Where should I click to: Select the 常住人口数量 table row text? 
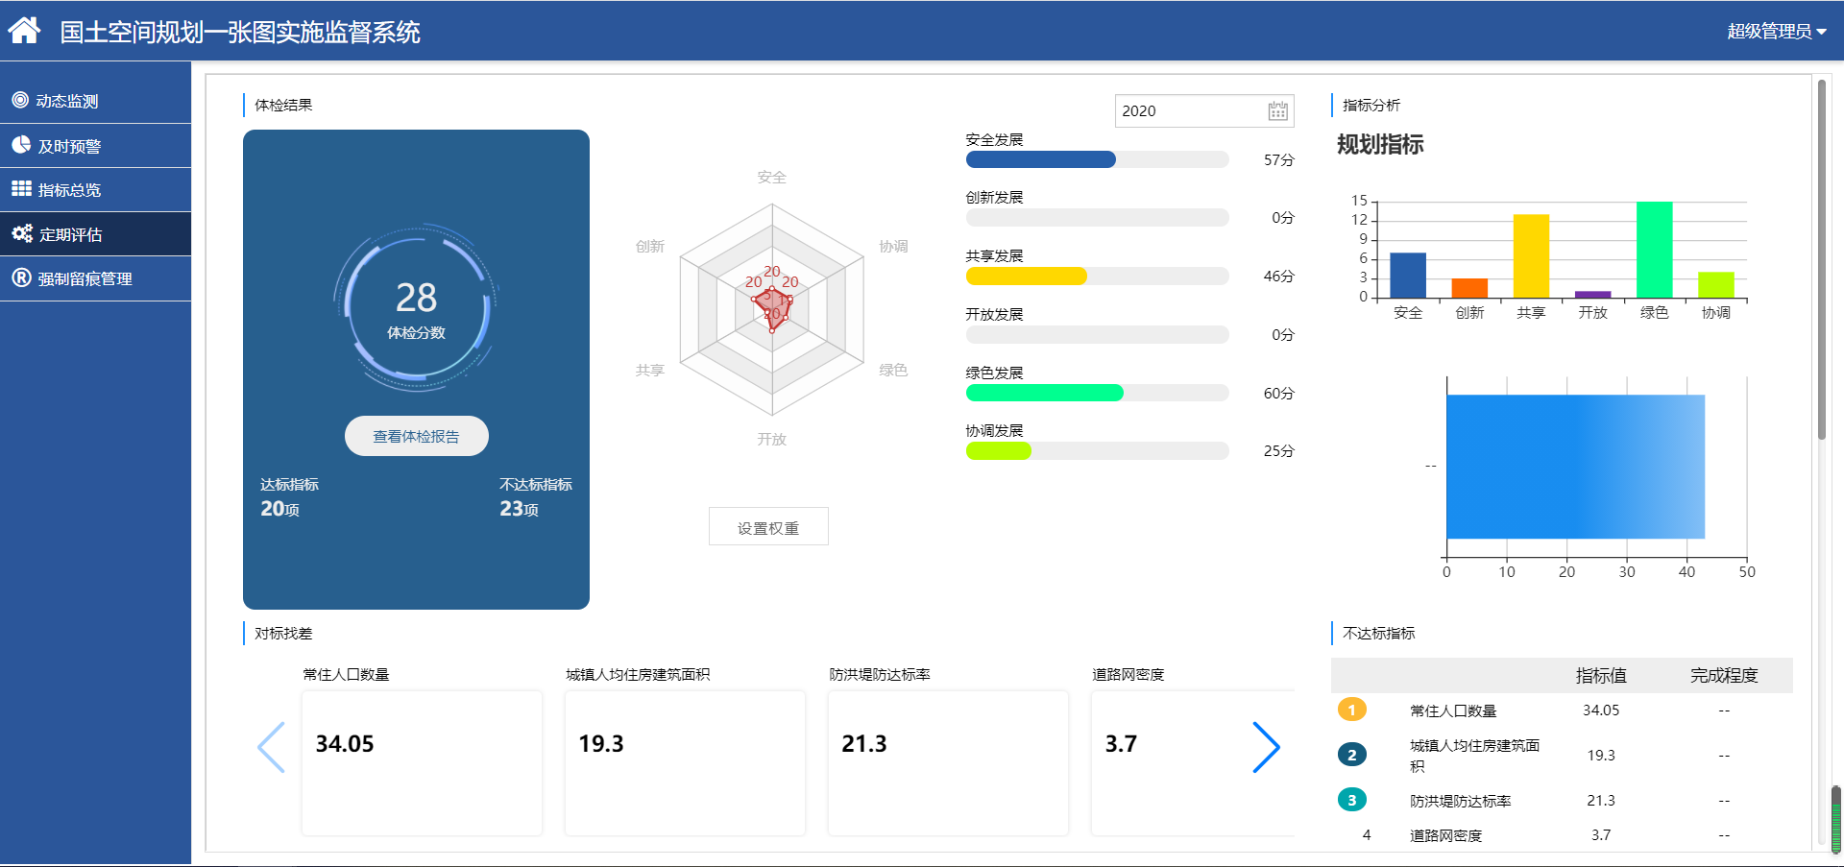[x=1453, y=711]
